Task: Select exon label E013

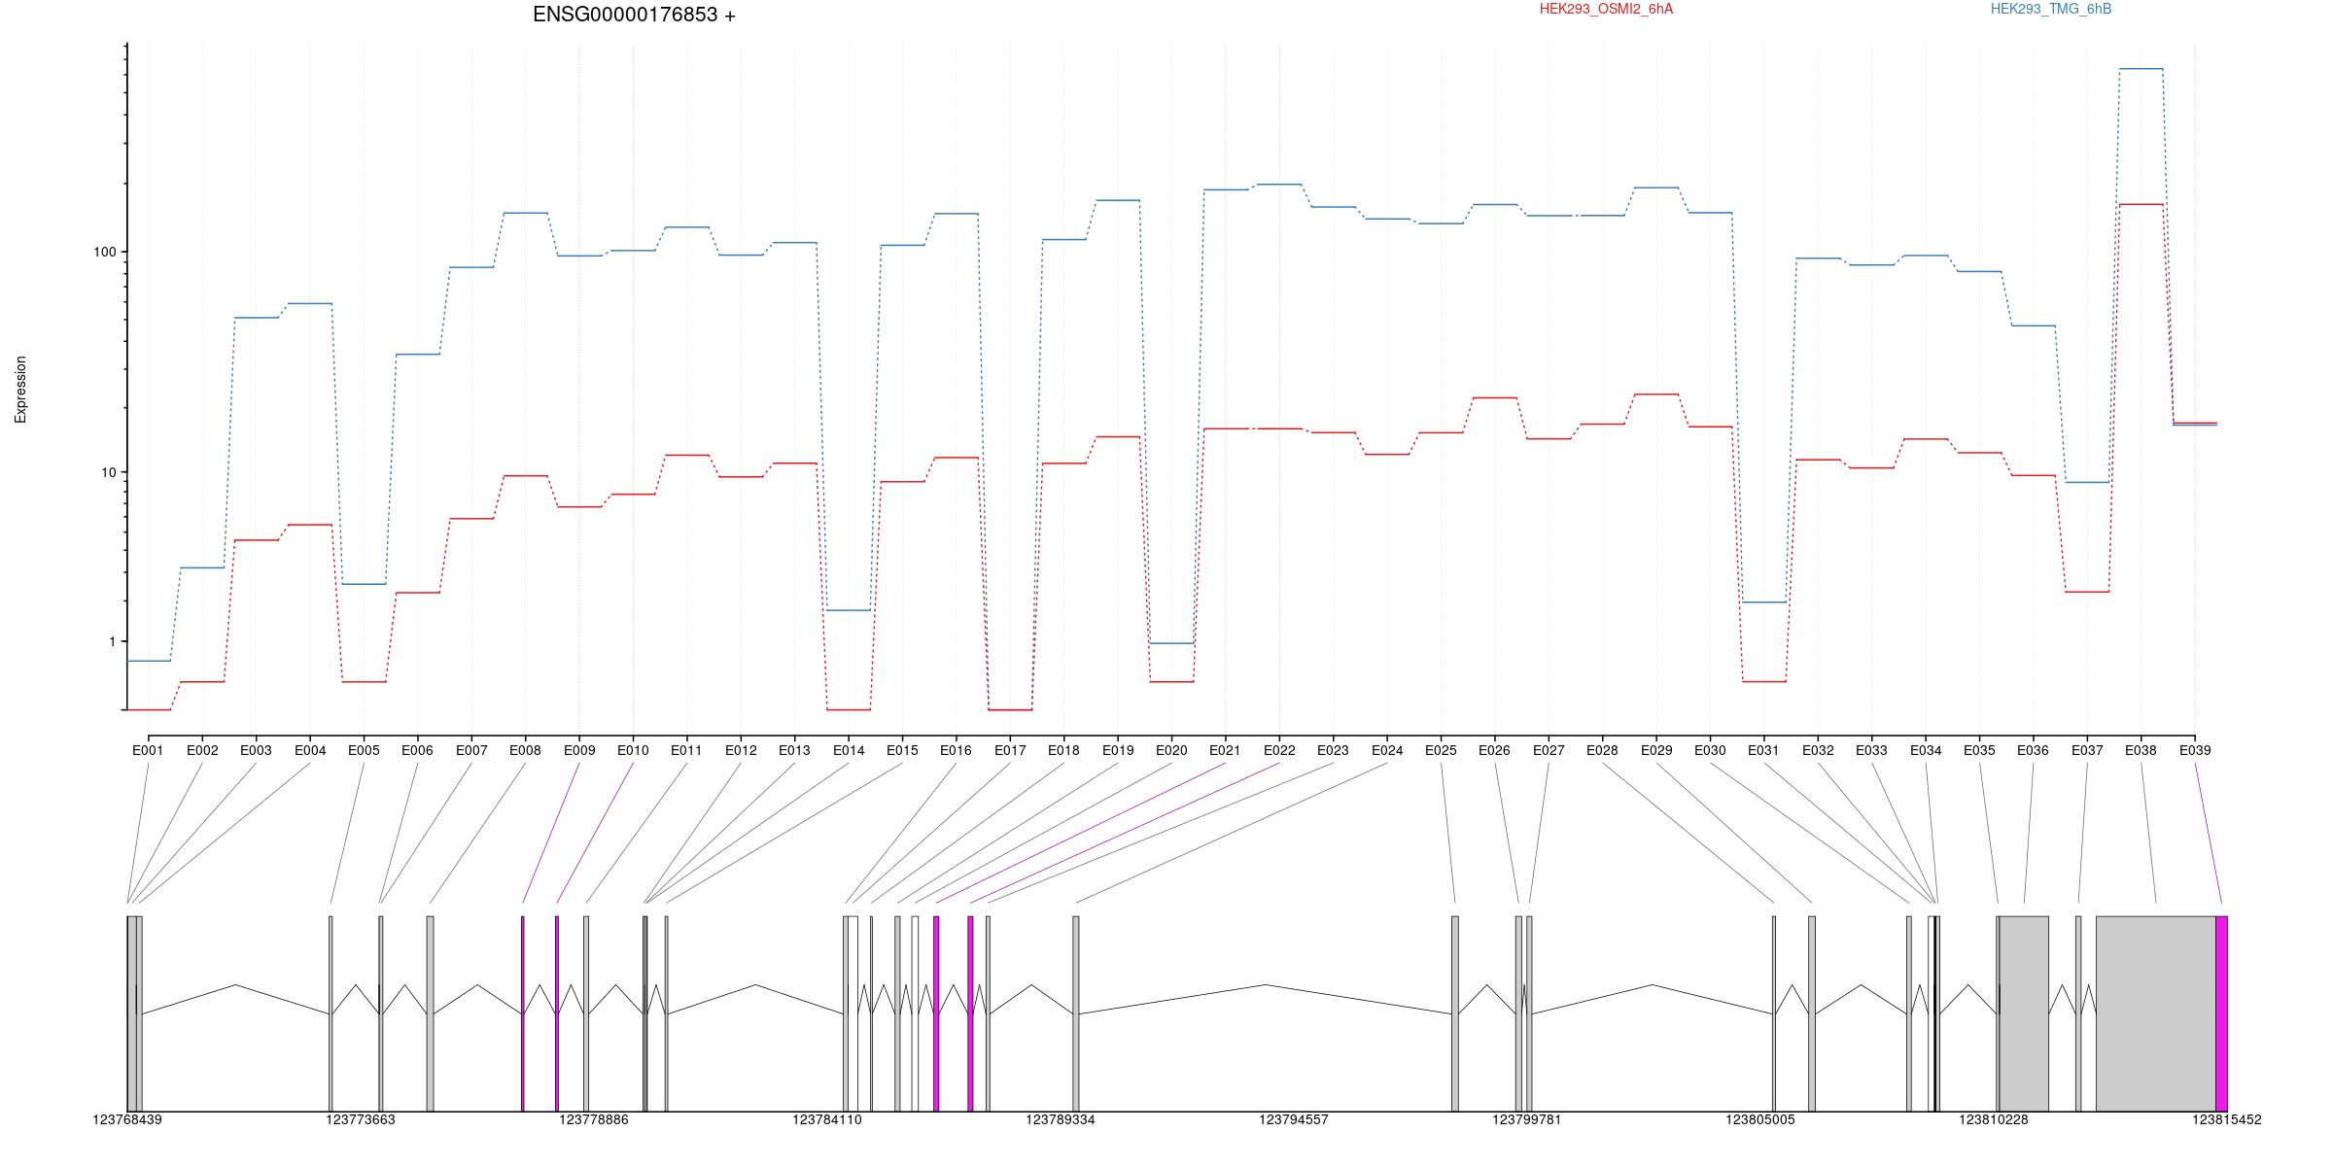Action: 794,750
